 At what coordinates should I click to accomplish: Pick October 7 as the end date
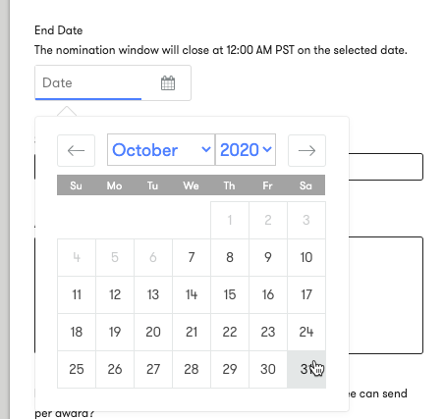(192, 257)
